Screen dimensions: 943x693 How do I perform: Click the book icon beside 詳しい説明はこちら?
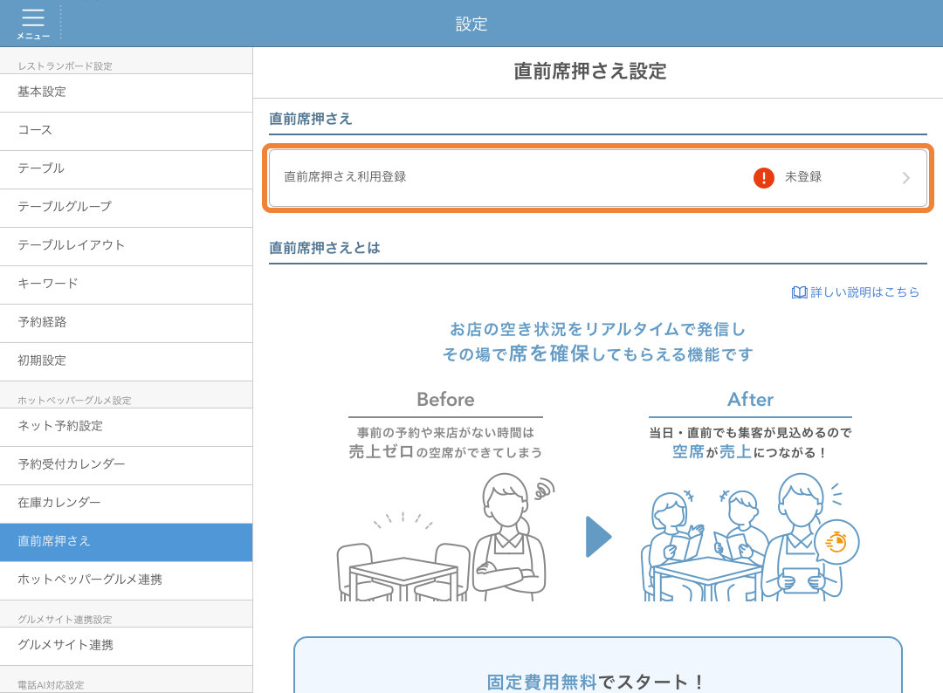click(x=799, y=292)
